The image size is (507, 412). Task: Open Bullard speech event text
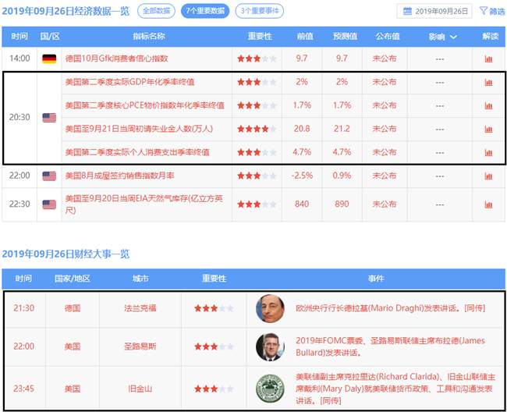(x=390, y=346)
